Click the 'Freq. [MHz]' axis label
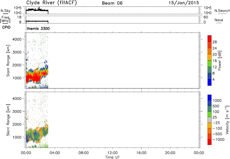The image size is (230, 159). coord(5,20)
